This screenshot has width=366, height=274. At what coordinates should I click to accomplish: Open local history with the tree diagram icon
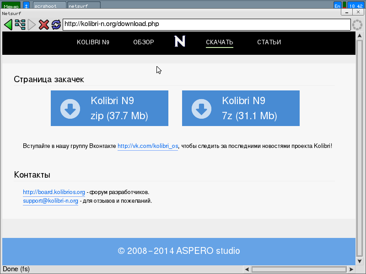pyautogui.click(x=20, y=25)
